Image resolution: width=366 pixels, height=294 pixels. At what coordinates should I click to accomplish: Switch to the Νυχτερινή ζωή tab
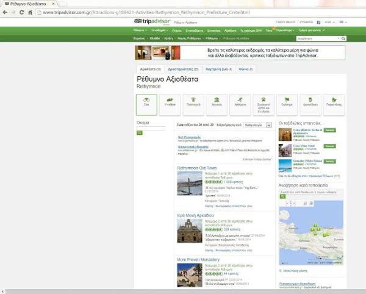click(x=218, y=70)
